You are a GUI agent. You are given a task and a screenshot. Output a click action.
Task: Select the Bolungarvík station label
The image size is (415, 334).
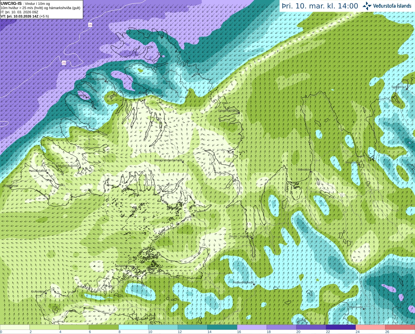(x=97, y=79)
